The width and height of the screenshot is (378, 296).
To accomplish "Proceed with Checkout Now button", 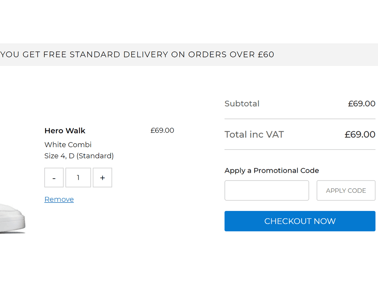I will pyautogui.click(x=300, y=221).
